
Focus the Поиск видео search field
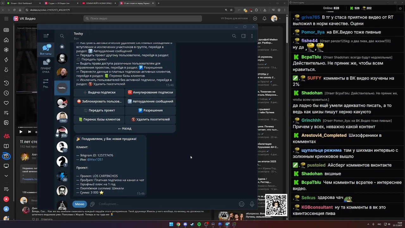(143, 19)
